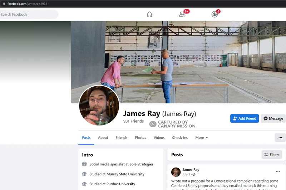
Task: Open James Ray's profile picture
Action: pyautogui.click(x=99, y=106)
